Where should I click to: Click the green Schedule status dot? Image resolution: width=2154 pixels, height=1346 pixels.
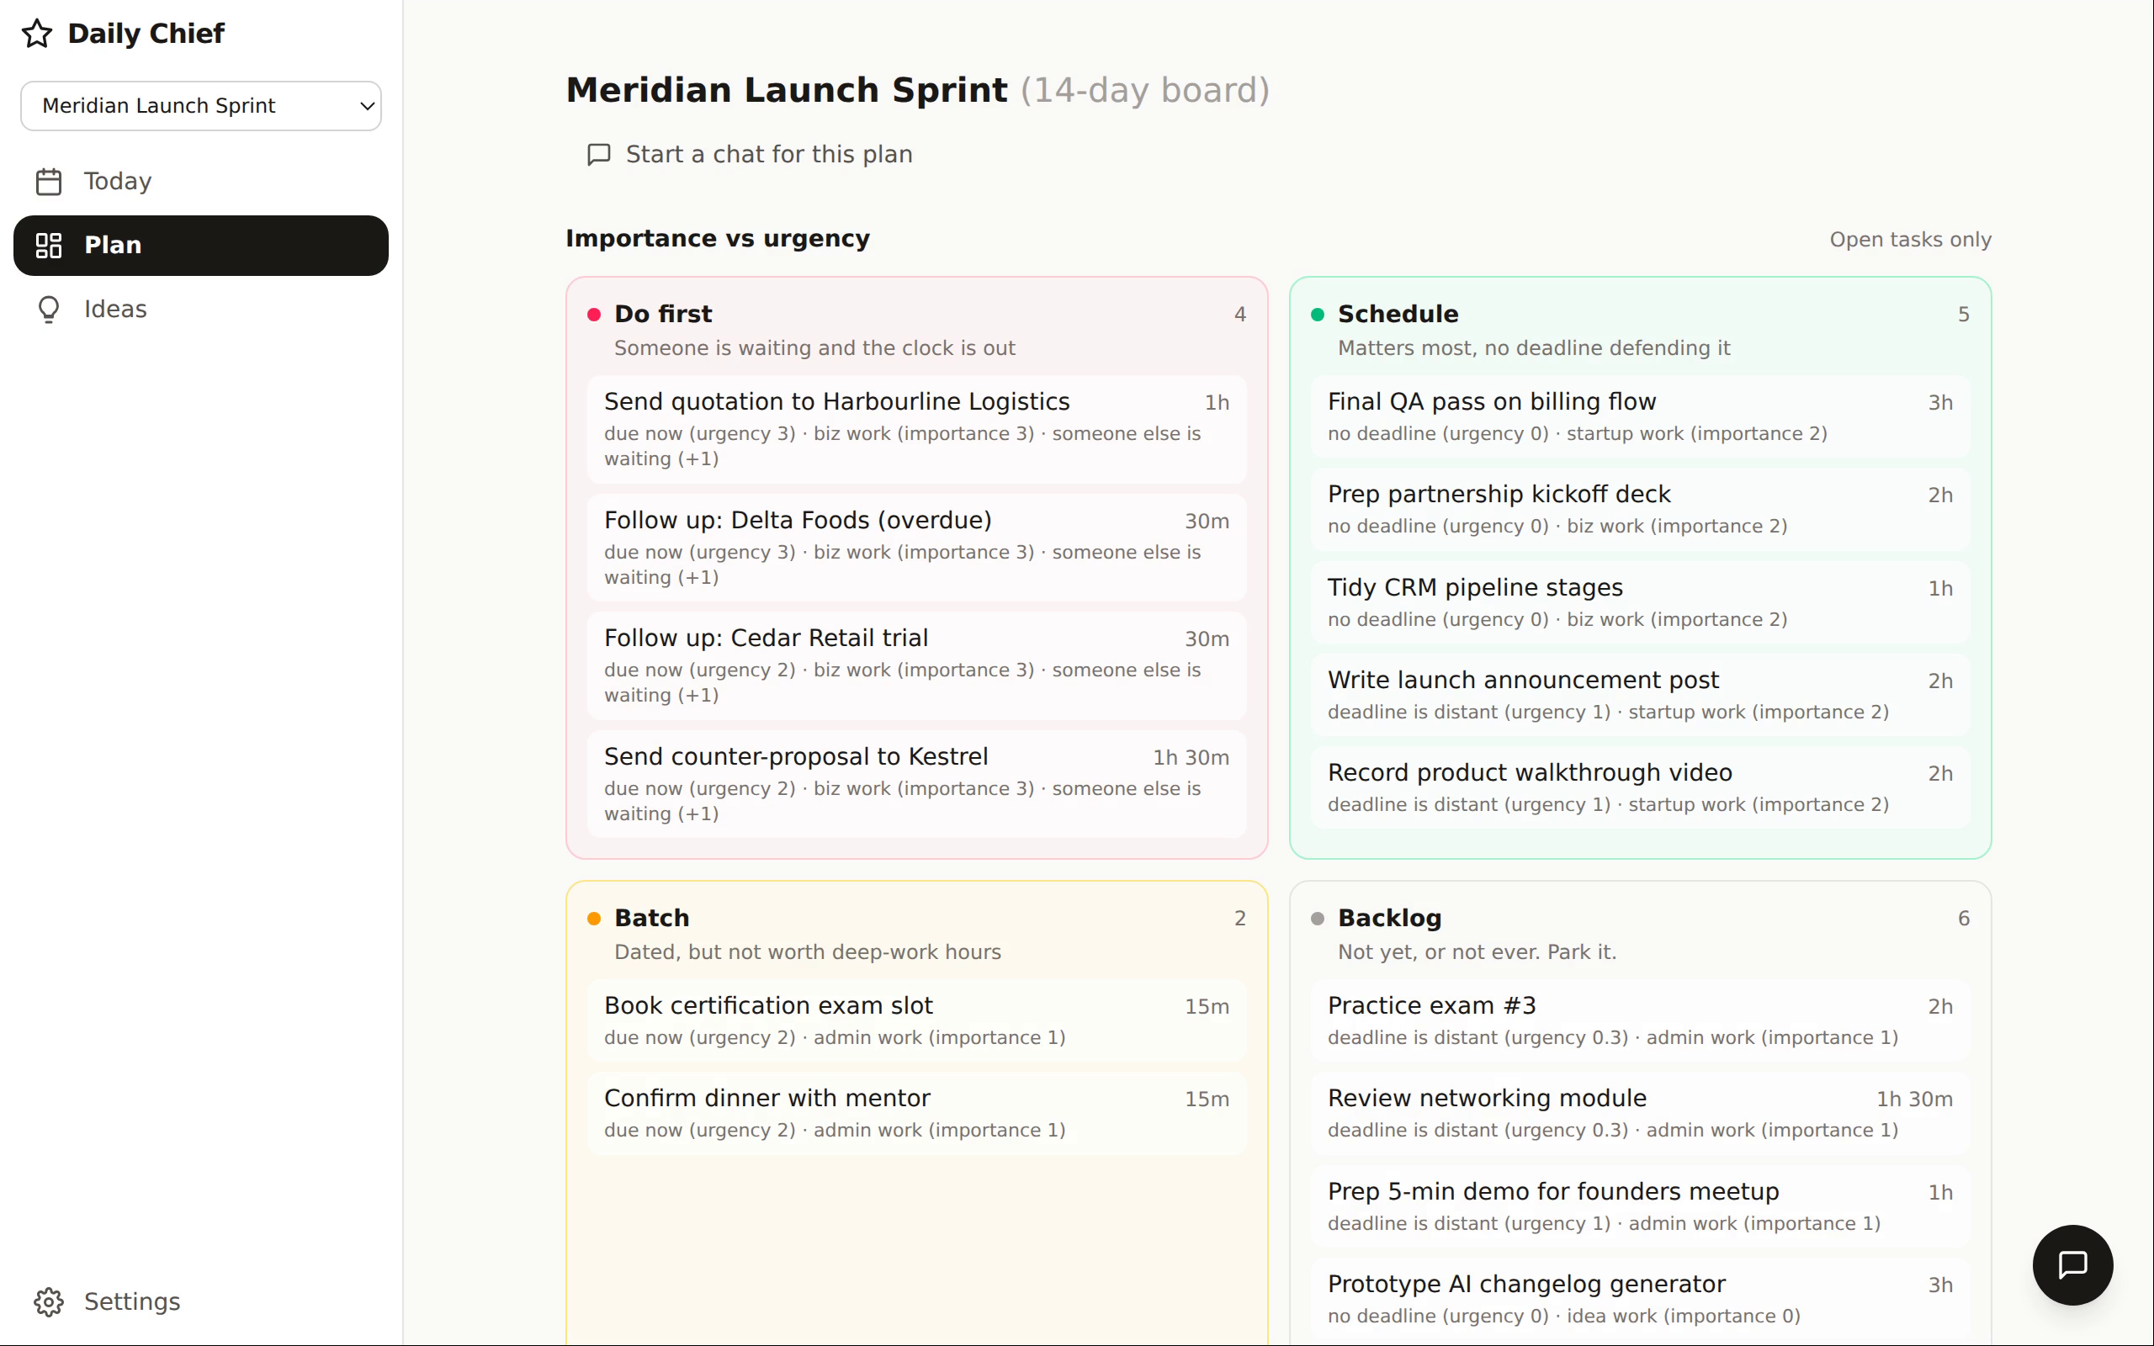click(1318, 315)
